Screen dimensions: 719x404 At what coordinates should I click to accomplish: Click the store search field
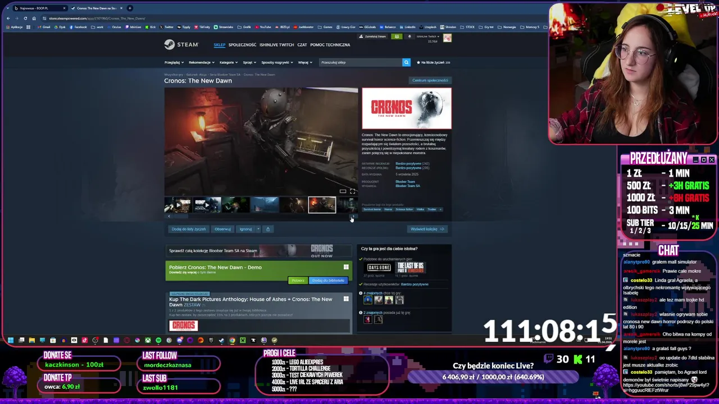(361, 62)
